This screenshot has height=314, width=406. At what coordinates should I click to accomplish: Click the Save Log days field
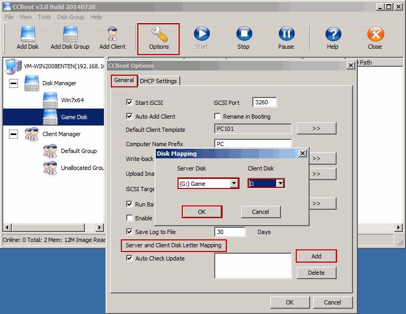230,232
